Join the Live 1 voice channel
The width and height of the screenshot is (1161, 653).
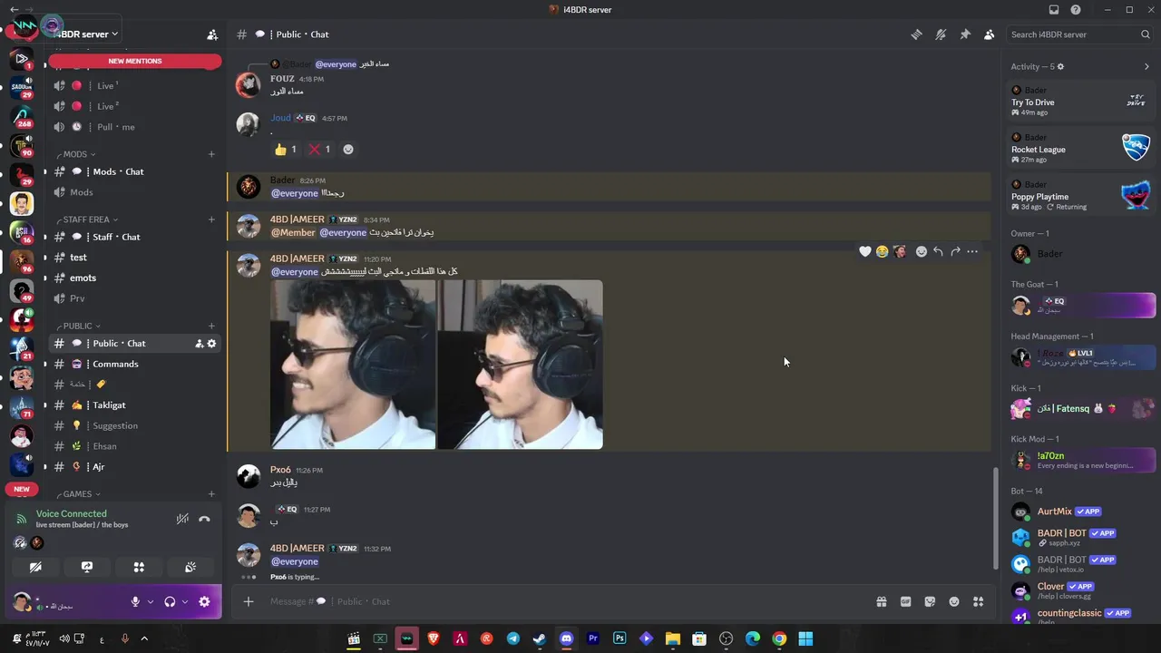(134, 85)
